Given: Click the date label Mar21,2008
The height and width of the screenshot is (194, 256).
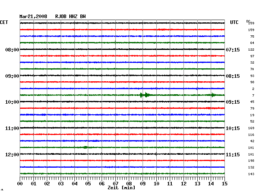Looking at the screenshot, I should click(x=33, y=16).
